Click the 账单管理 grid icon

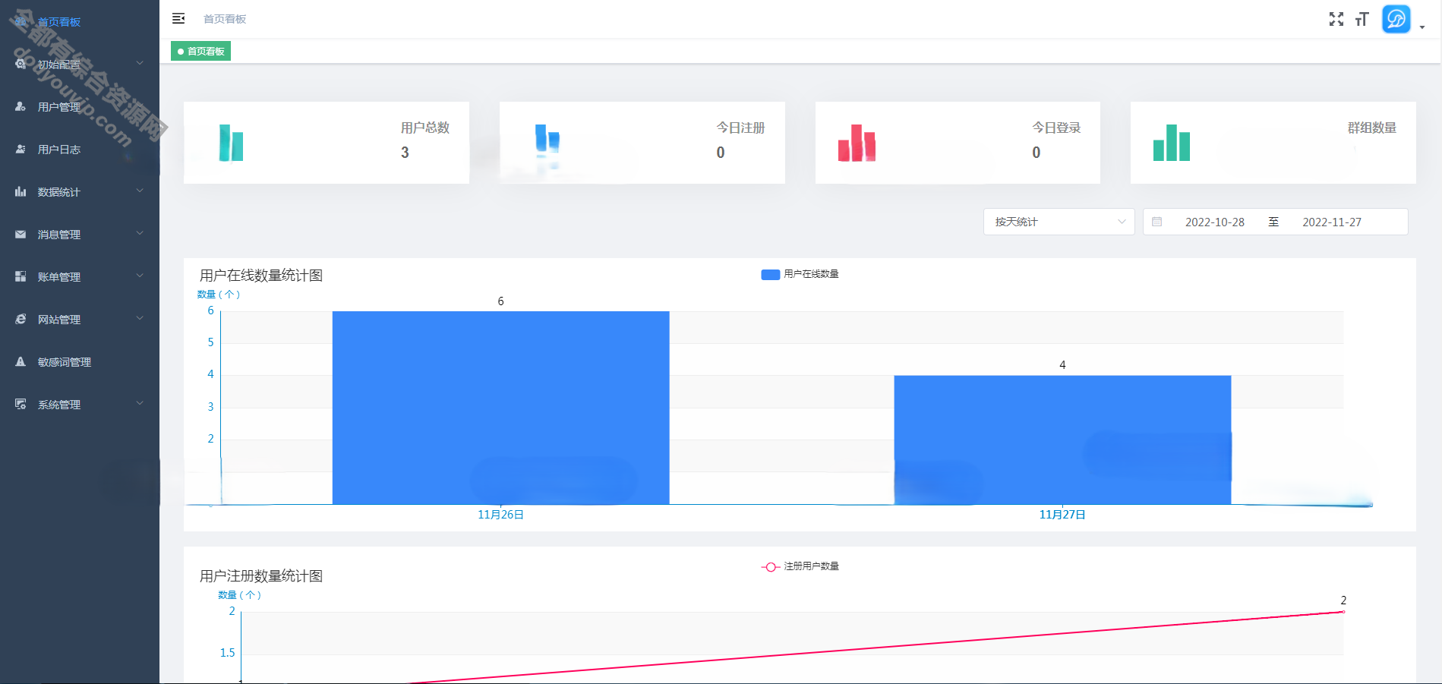coord(21,276)
